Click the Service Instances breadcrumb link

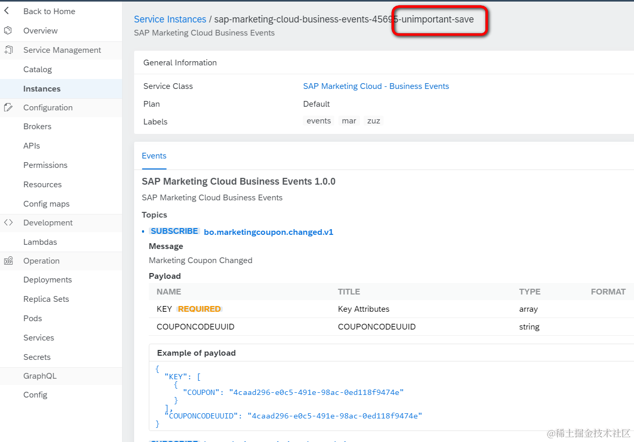pos(170,19)
